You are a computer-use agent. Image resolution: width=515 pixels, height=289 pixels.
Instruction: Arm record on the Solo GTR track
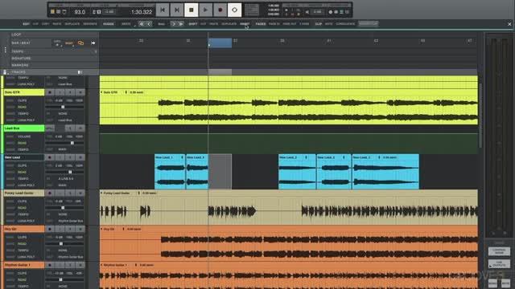coord(50,92)
